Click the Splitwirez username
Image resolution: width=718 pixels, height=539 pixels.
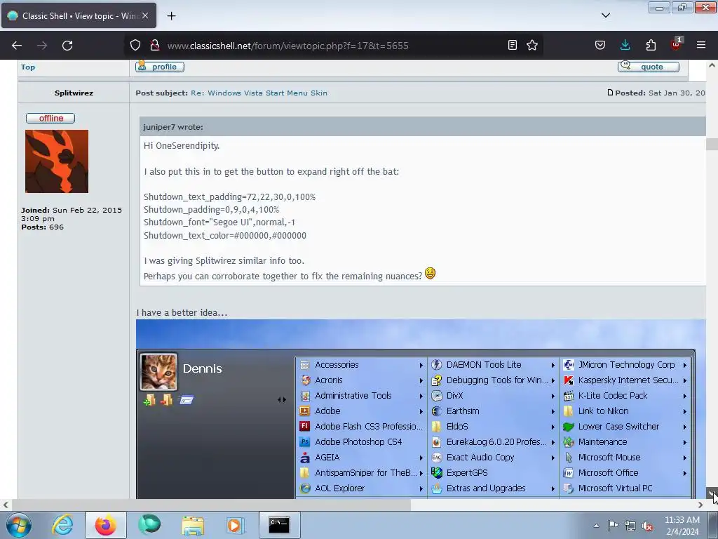coord(74,93)
